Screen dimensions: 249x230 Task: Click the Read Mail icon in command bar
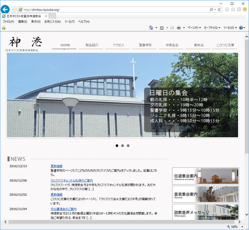coord(172,28)
